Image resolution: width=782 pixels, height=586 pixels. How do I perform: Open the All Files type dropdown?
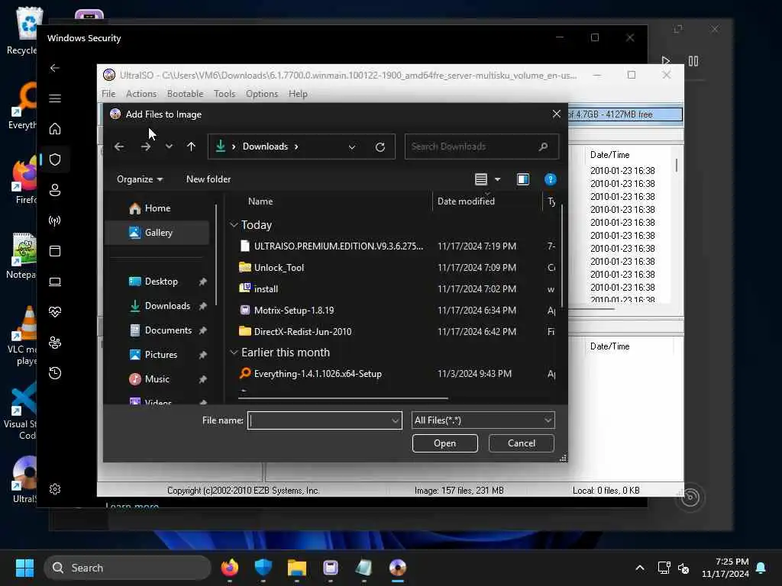click(x=483, y=420)
